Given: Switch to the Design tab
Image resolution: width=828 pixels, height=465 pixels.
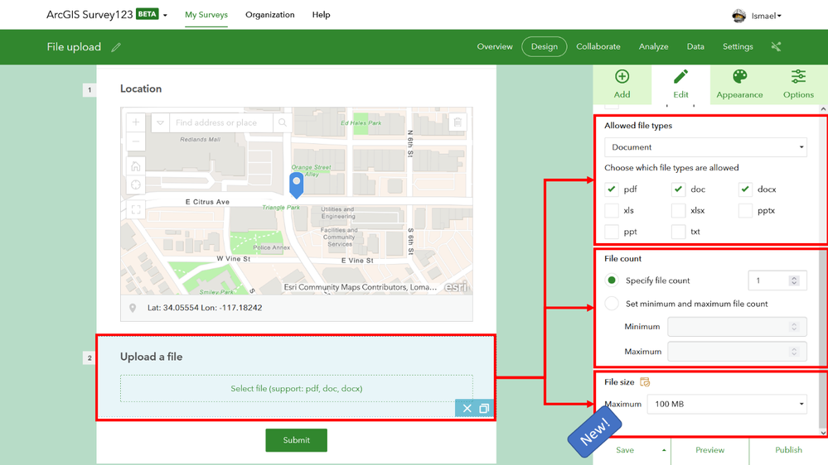Looking at the screenshot, I should click(544, 46).
